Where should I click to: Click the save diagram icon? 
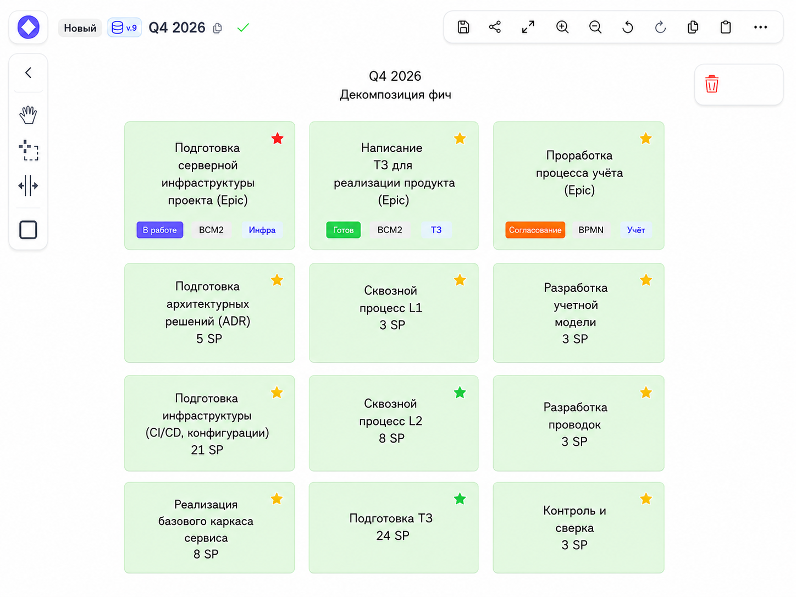(x=463, y=27)
